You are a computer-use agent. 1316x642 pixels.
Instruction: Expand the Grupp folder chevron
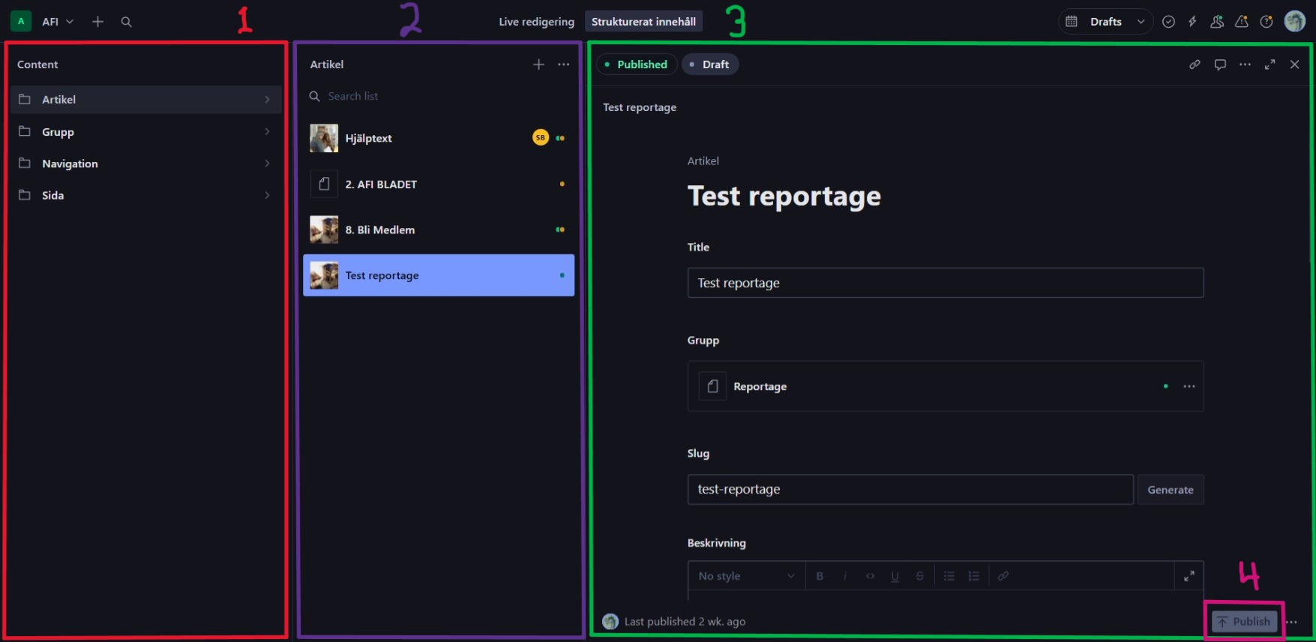coord(267,132)
